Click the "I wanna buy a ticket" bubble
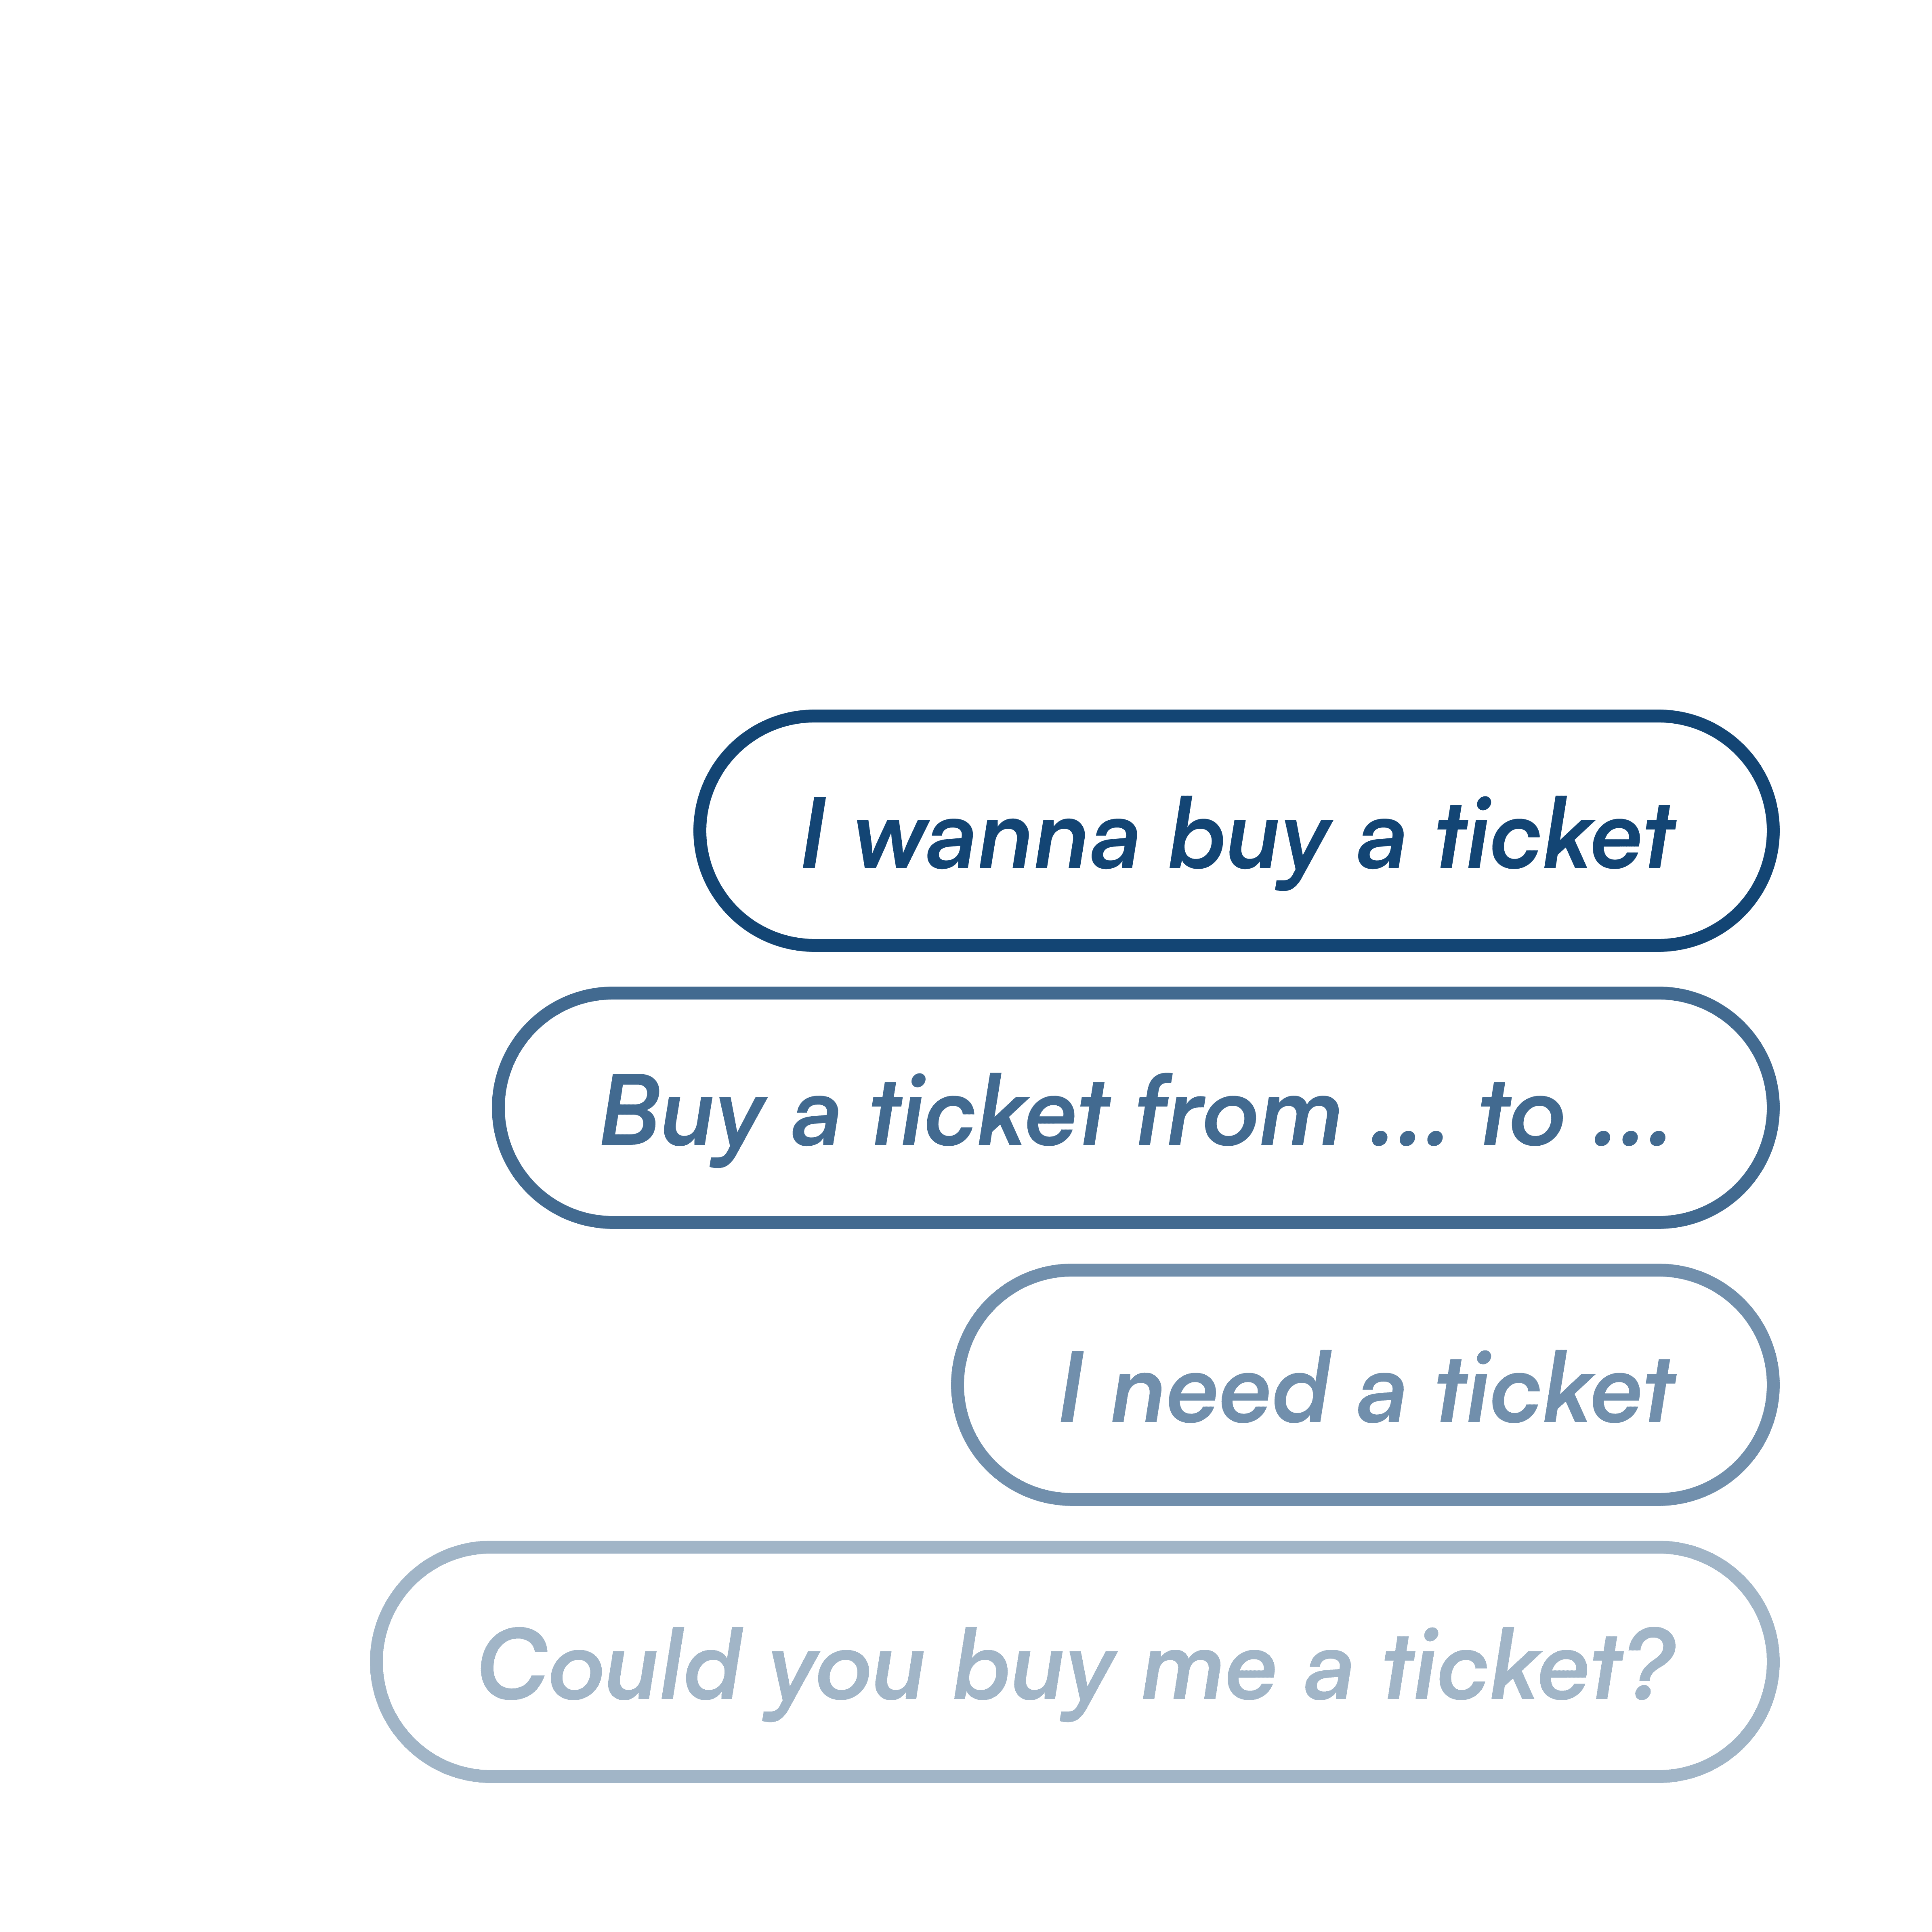Screen dimensions: 1932x1932 (x=1236, y=831)
